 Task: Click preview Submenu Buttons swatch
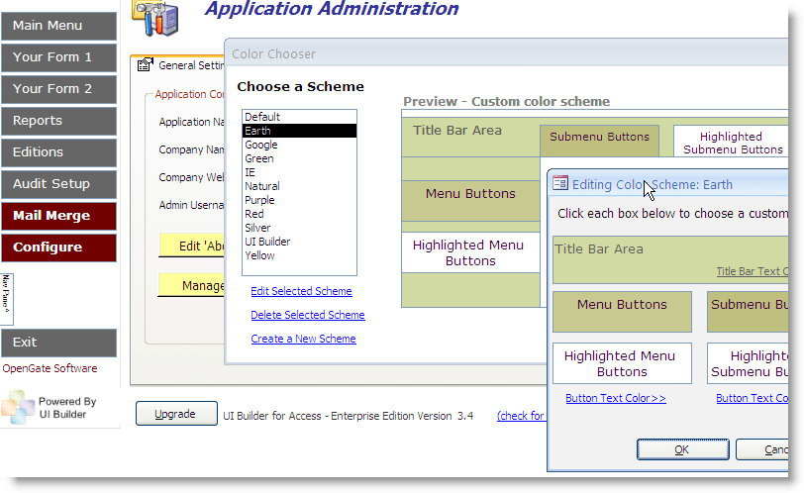[x=599, y=140]
